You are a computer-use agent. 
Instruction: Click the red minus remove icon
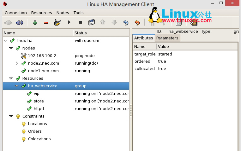pyautogui.click(x=46, y=23)
